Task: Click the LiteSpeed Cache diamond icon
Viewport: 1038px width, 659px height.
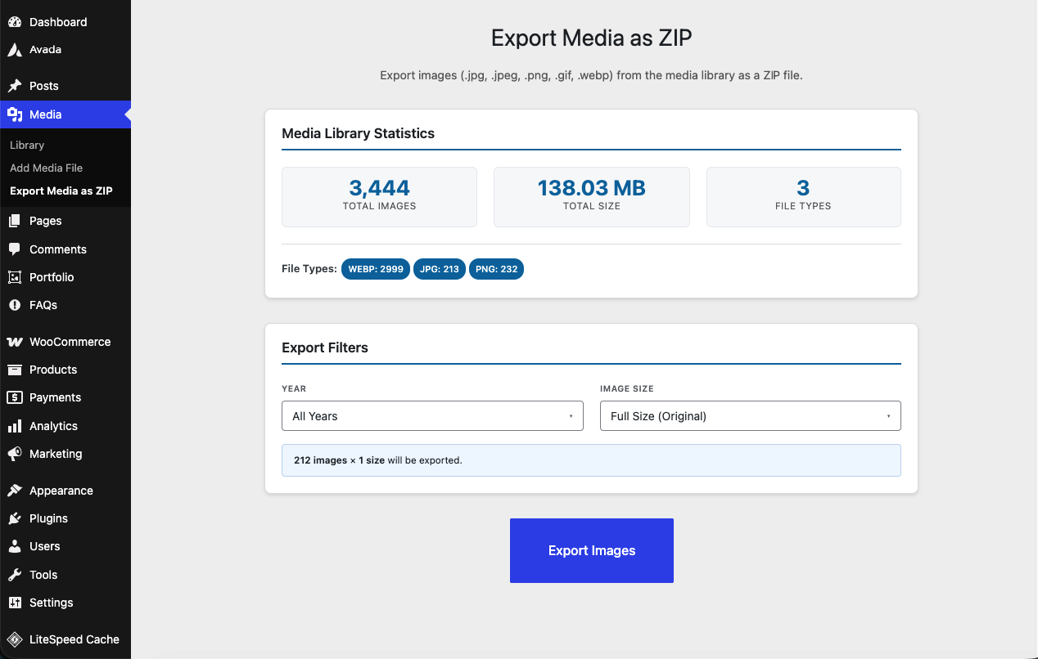Action: (15, 639)
